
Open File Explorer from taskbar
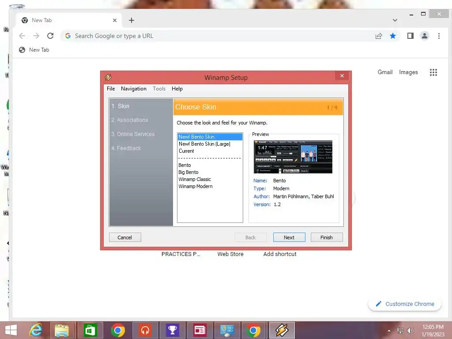click(62, 330)
